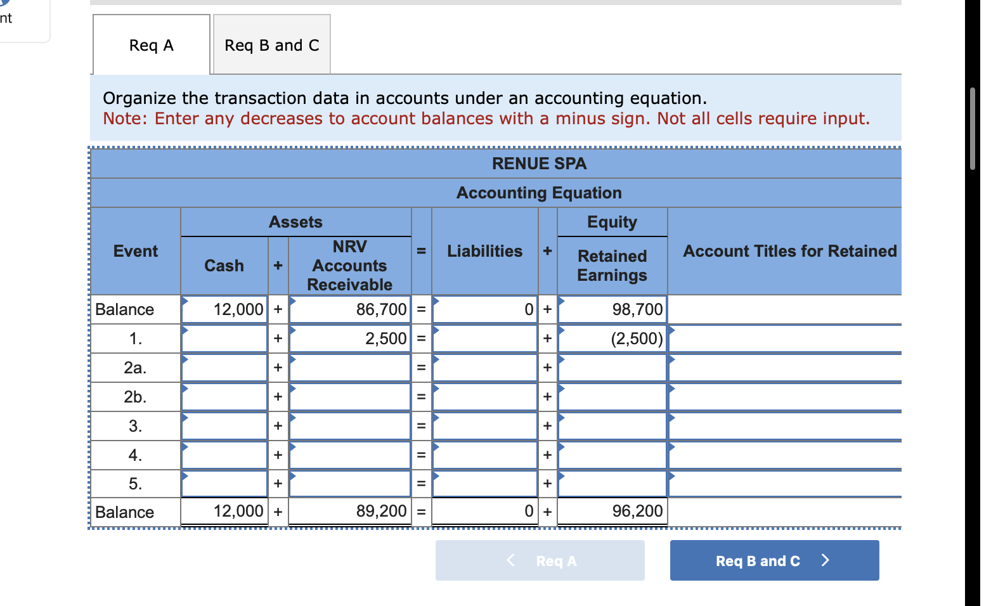Click the Account Titles for Retained header
This screenshot has height=606, width=991.
(x=790, y=251)
